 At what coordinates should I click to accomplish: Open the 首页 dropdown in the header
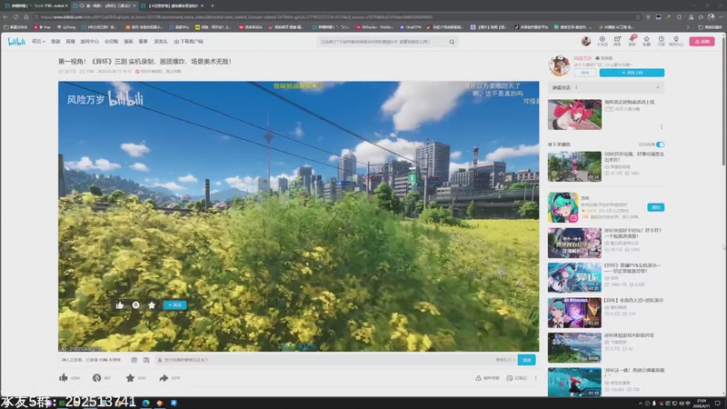(x=38, y=41)
